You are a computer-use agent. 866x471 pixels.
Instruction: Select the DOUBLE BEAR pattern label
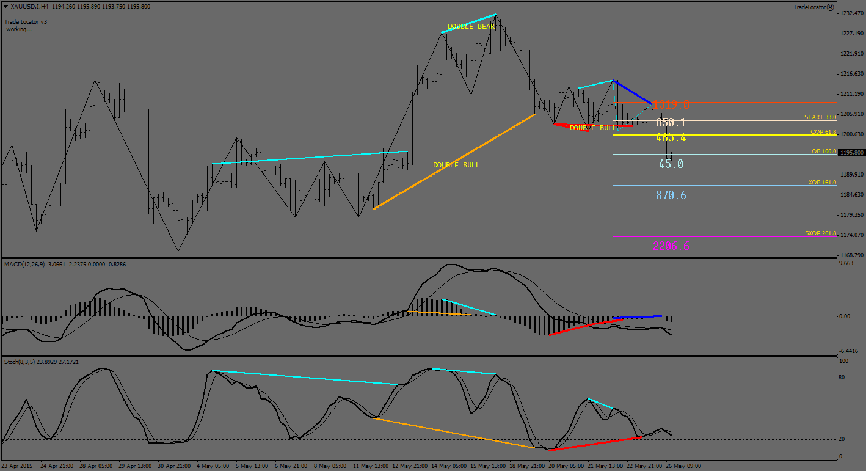471,27
